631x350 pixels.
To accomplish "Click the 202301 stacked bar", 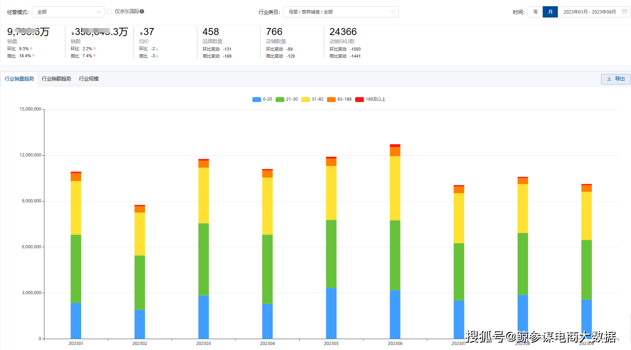I will click(x=76, y=255).
